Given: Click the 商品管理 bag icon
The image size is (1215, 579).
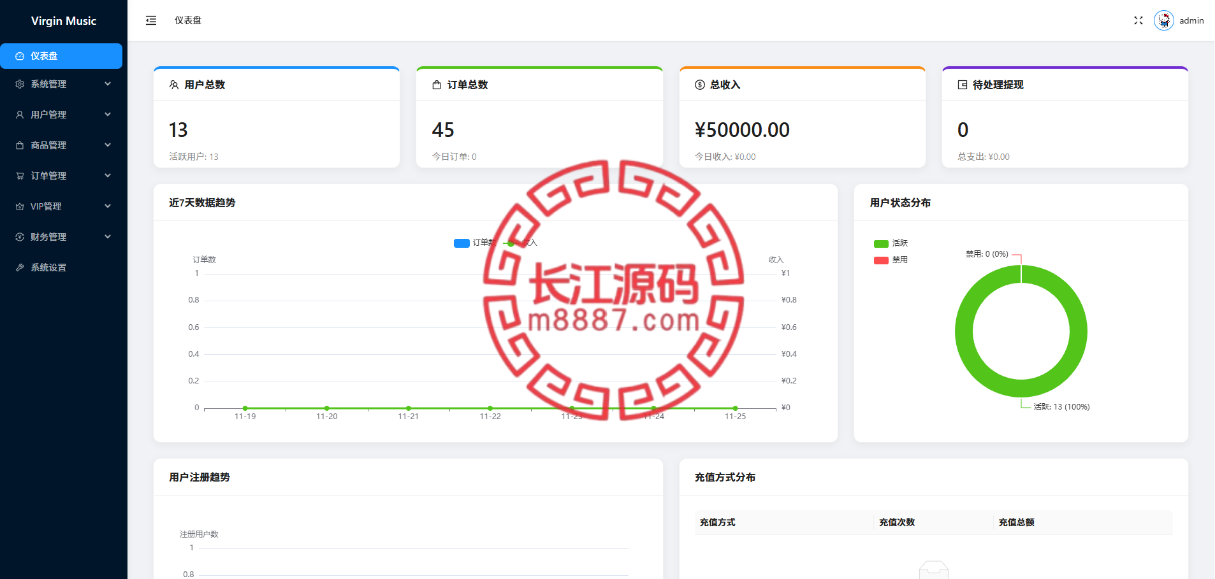Looking at the screenshot, I should point(20,145).
